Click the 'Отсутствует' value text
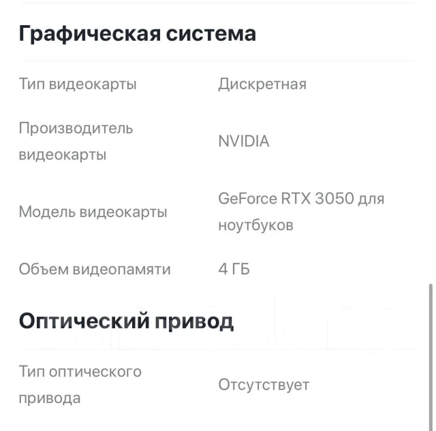The image size is (436, 431). [x=264, y=385]
